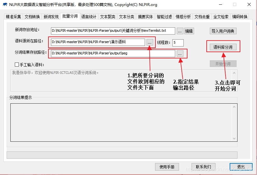Focus the 分词结果存放路径 path field
This screenshot has height=175, width=257.
(113, 53)
